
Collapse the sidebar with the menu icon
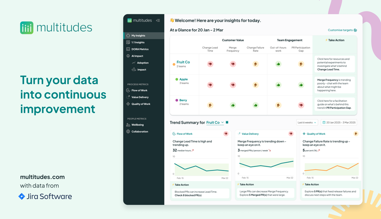158,20
